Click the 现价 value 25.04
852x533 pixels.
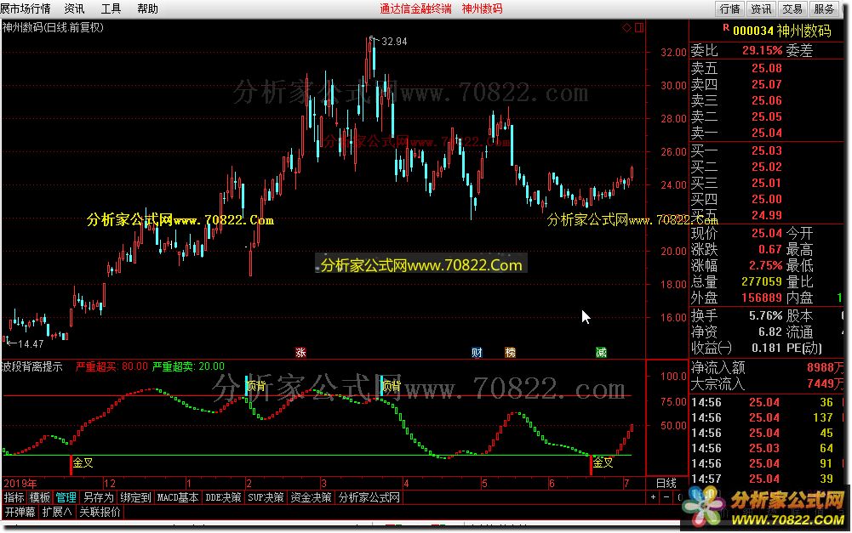pos(767,234)
